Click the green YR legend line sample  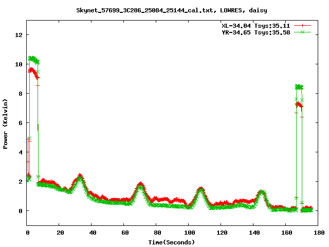click(302, 32)
